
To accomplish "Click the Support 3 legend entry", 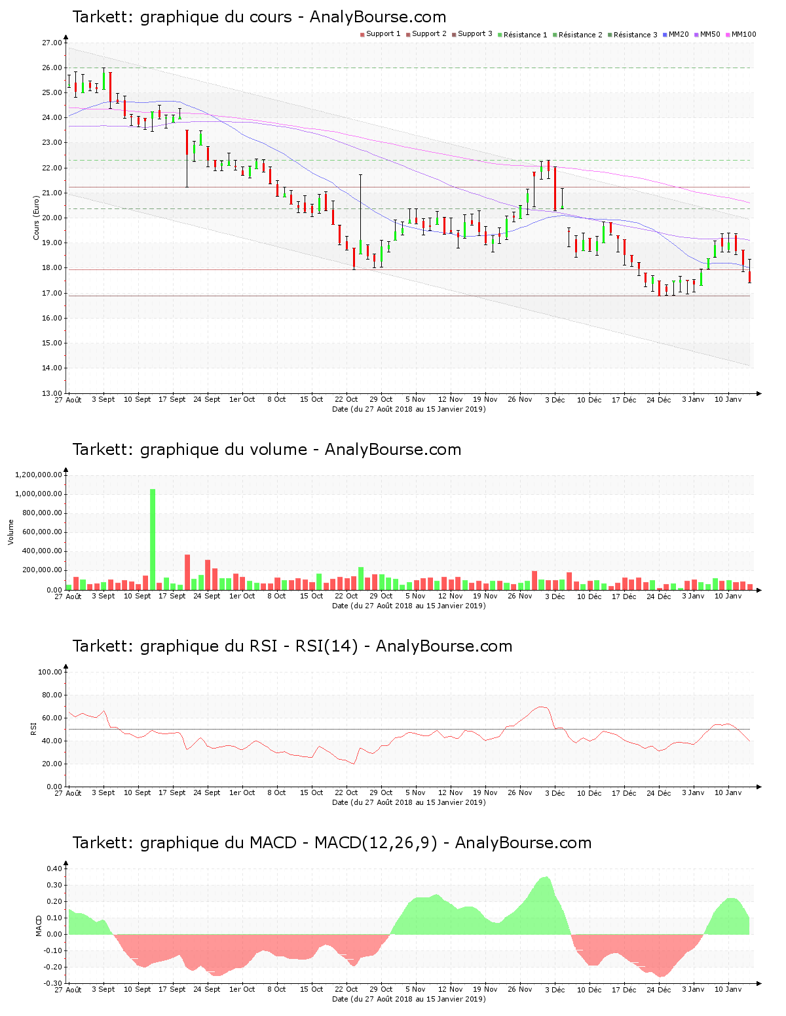I will coord(472,34).
